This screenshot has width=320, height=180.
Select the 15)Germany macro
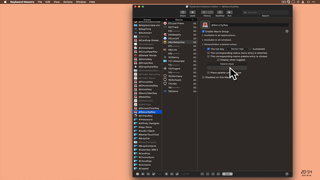click(180, 77)
